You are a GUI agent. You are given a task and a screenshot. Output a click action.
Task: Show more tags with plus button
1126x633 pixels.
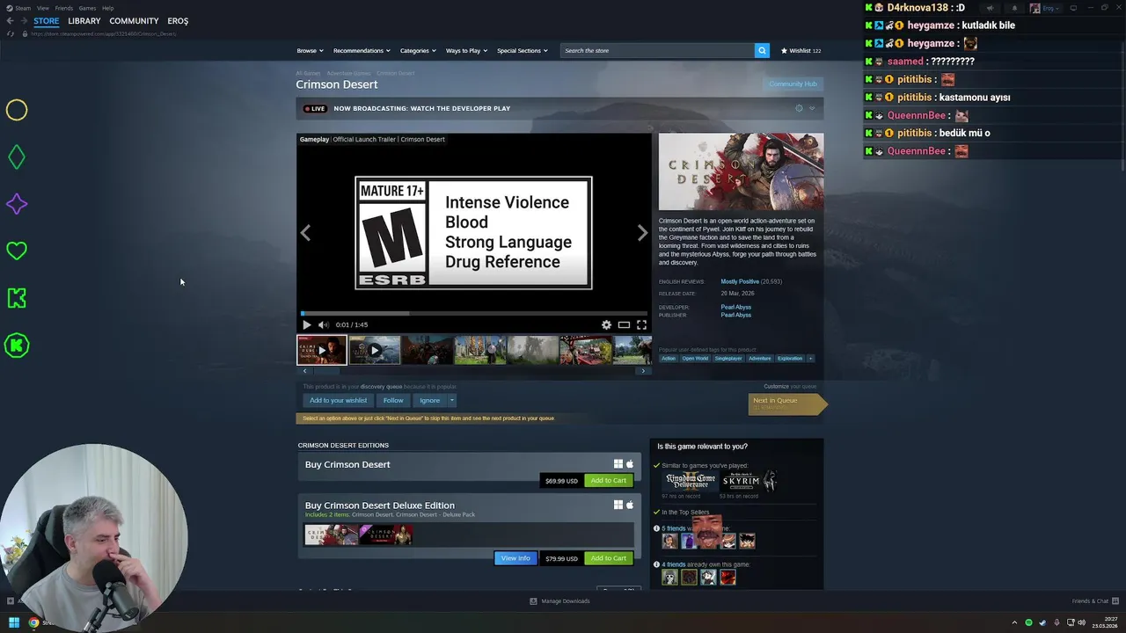(810, 358)
